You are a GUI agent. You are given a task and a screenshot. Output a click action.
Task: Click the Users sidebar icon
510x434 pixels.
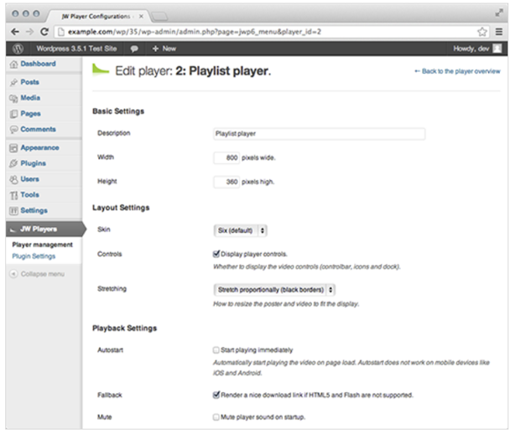point(13,179)
